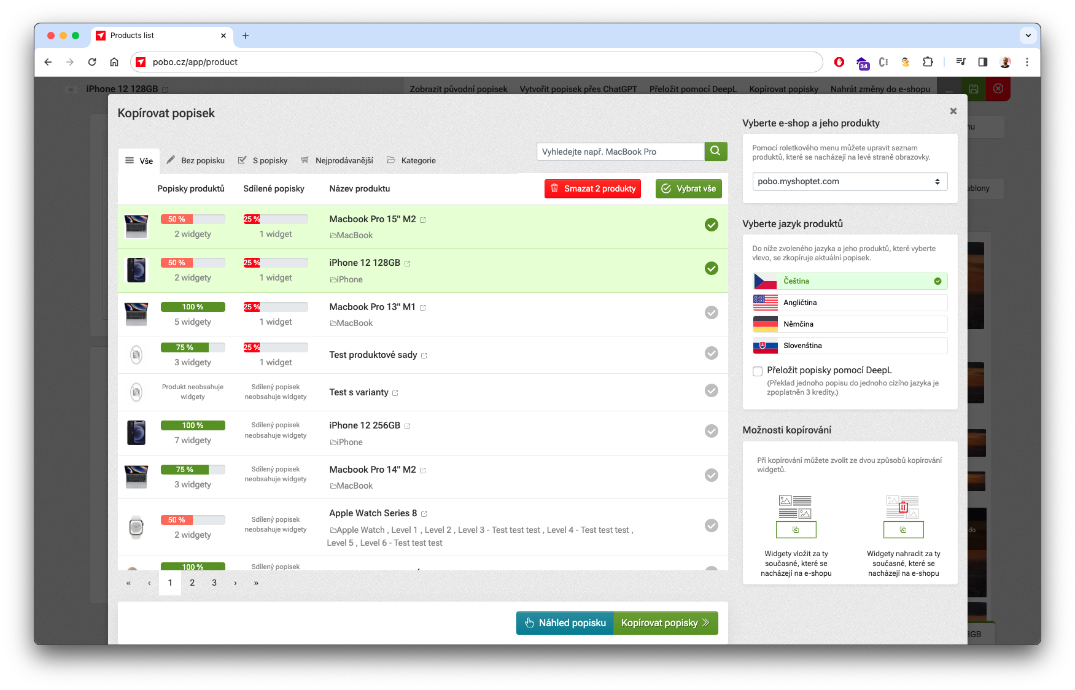Choose Němčina as product language
The image size is (1075, 690).
[x=850, y=324]
